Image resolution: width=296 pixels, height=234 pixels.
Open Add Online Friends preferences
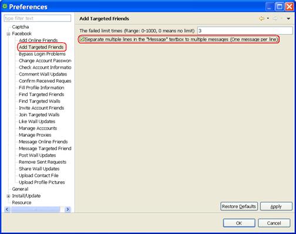pos(38,40)
